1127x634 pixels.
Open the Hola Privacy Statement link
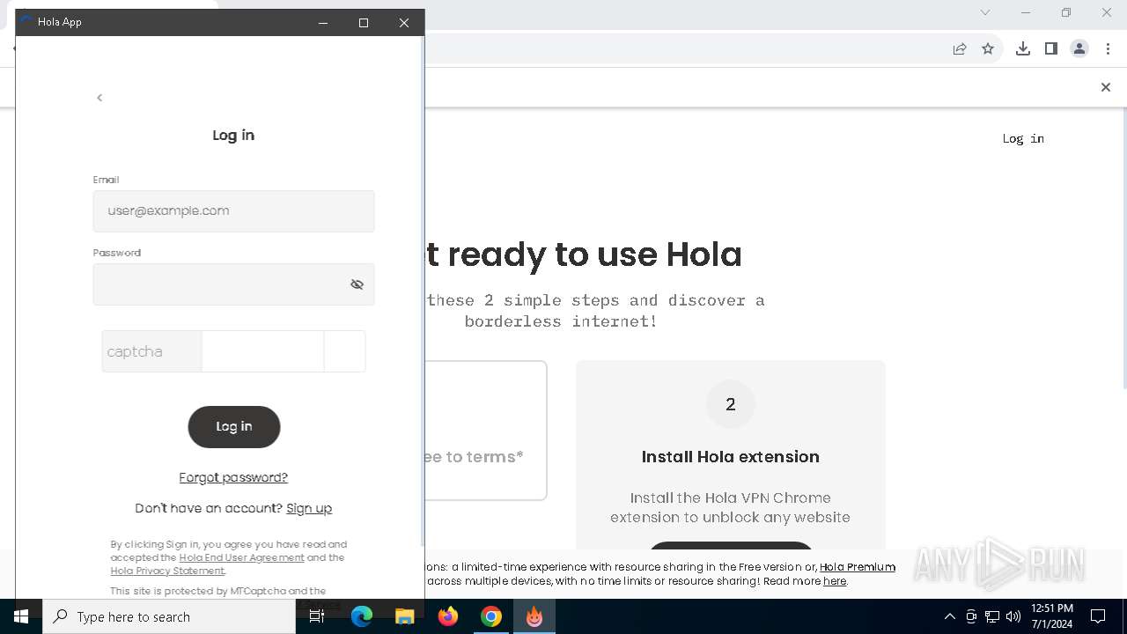tap(167, 571)
